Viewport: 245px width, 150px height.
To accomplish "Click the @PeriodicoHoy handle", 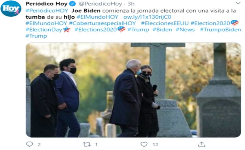I will [100, 4].
